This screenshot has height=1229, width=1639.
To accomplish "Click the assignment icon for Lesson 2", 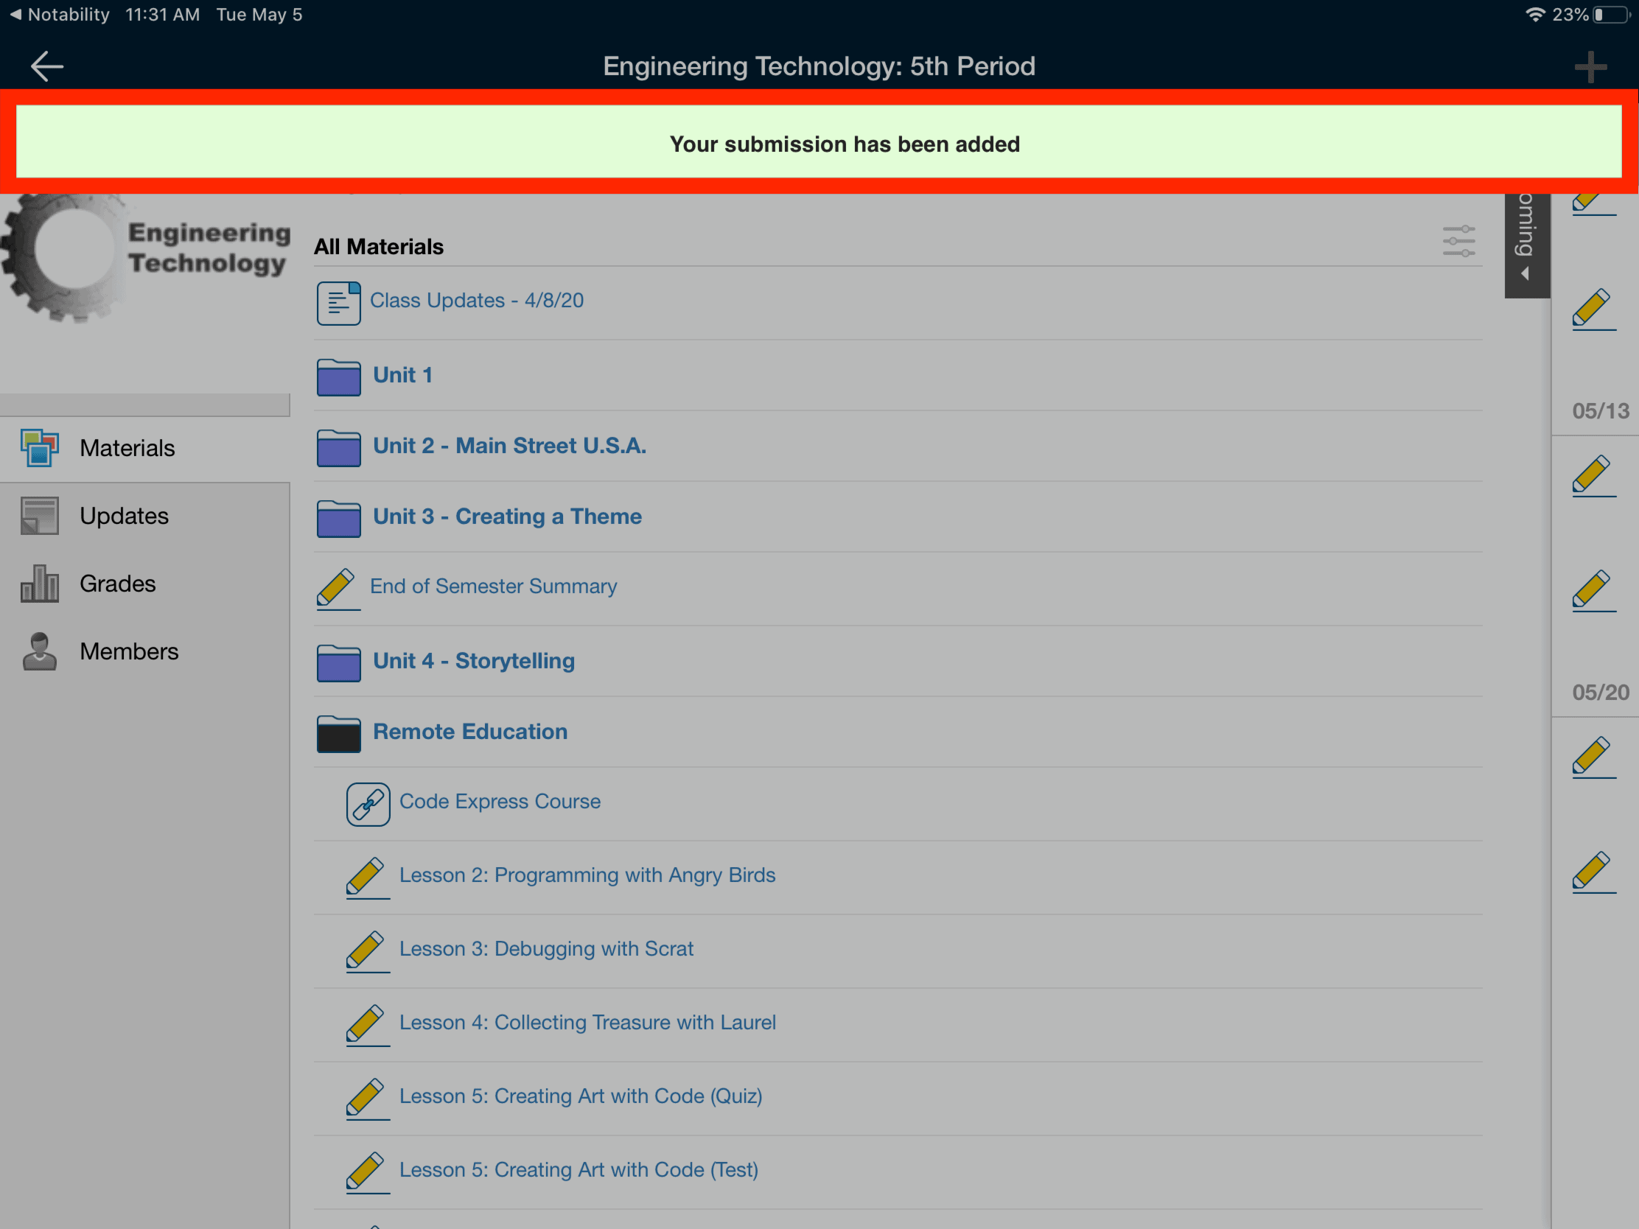I will pos(366,875).
